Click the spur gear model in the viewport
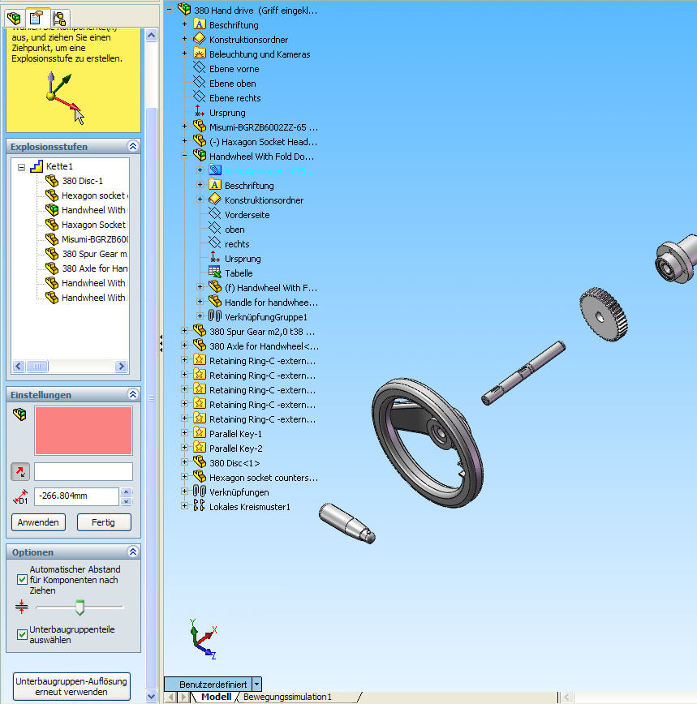The image size is (697, 704). click(x=604, y=315)
